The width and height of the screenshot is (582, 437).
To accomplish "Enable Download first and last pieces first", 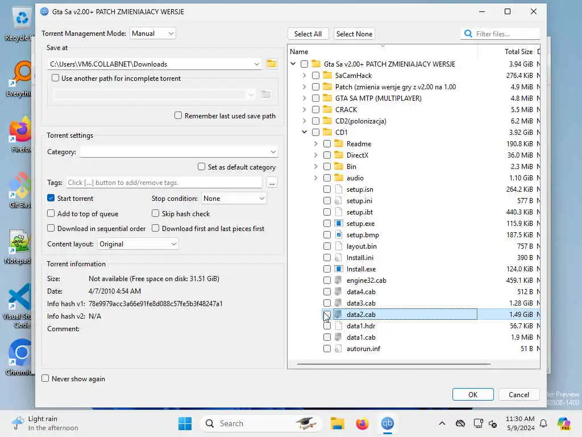I will [156, 228].
